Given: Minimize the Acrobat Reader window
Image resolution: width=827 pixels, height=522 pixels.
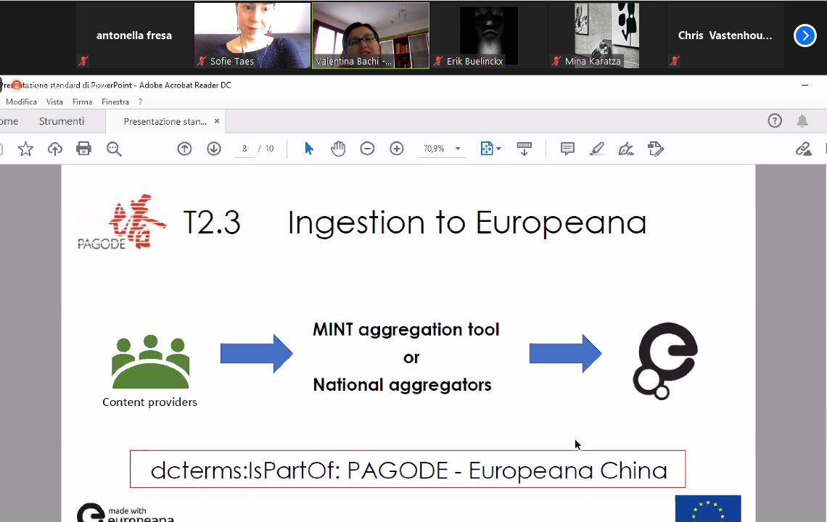Looking at the screenshot, I should coord(805,85).
